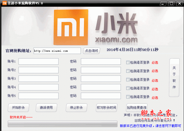Click the orange MI logo banner image

(x=71, y=27)
